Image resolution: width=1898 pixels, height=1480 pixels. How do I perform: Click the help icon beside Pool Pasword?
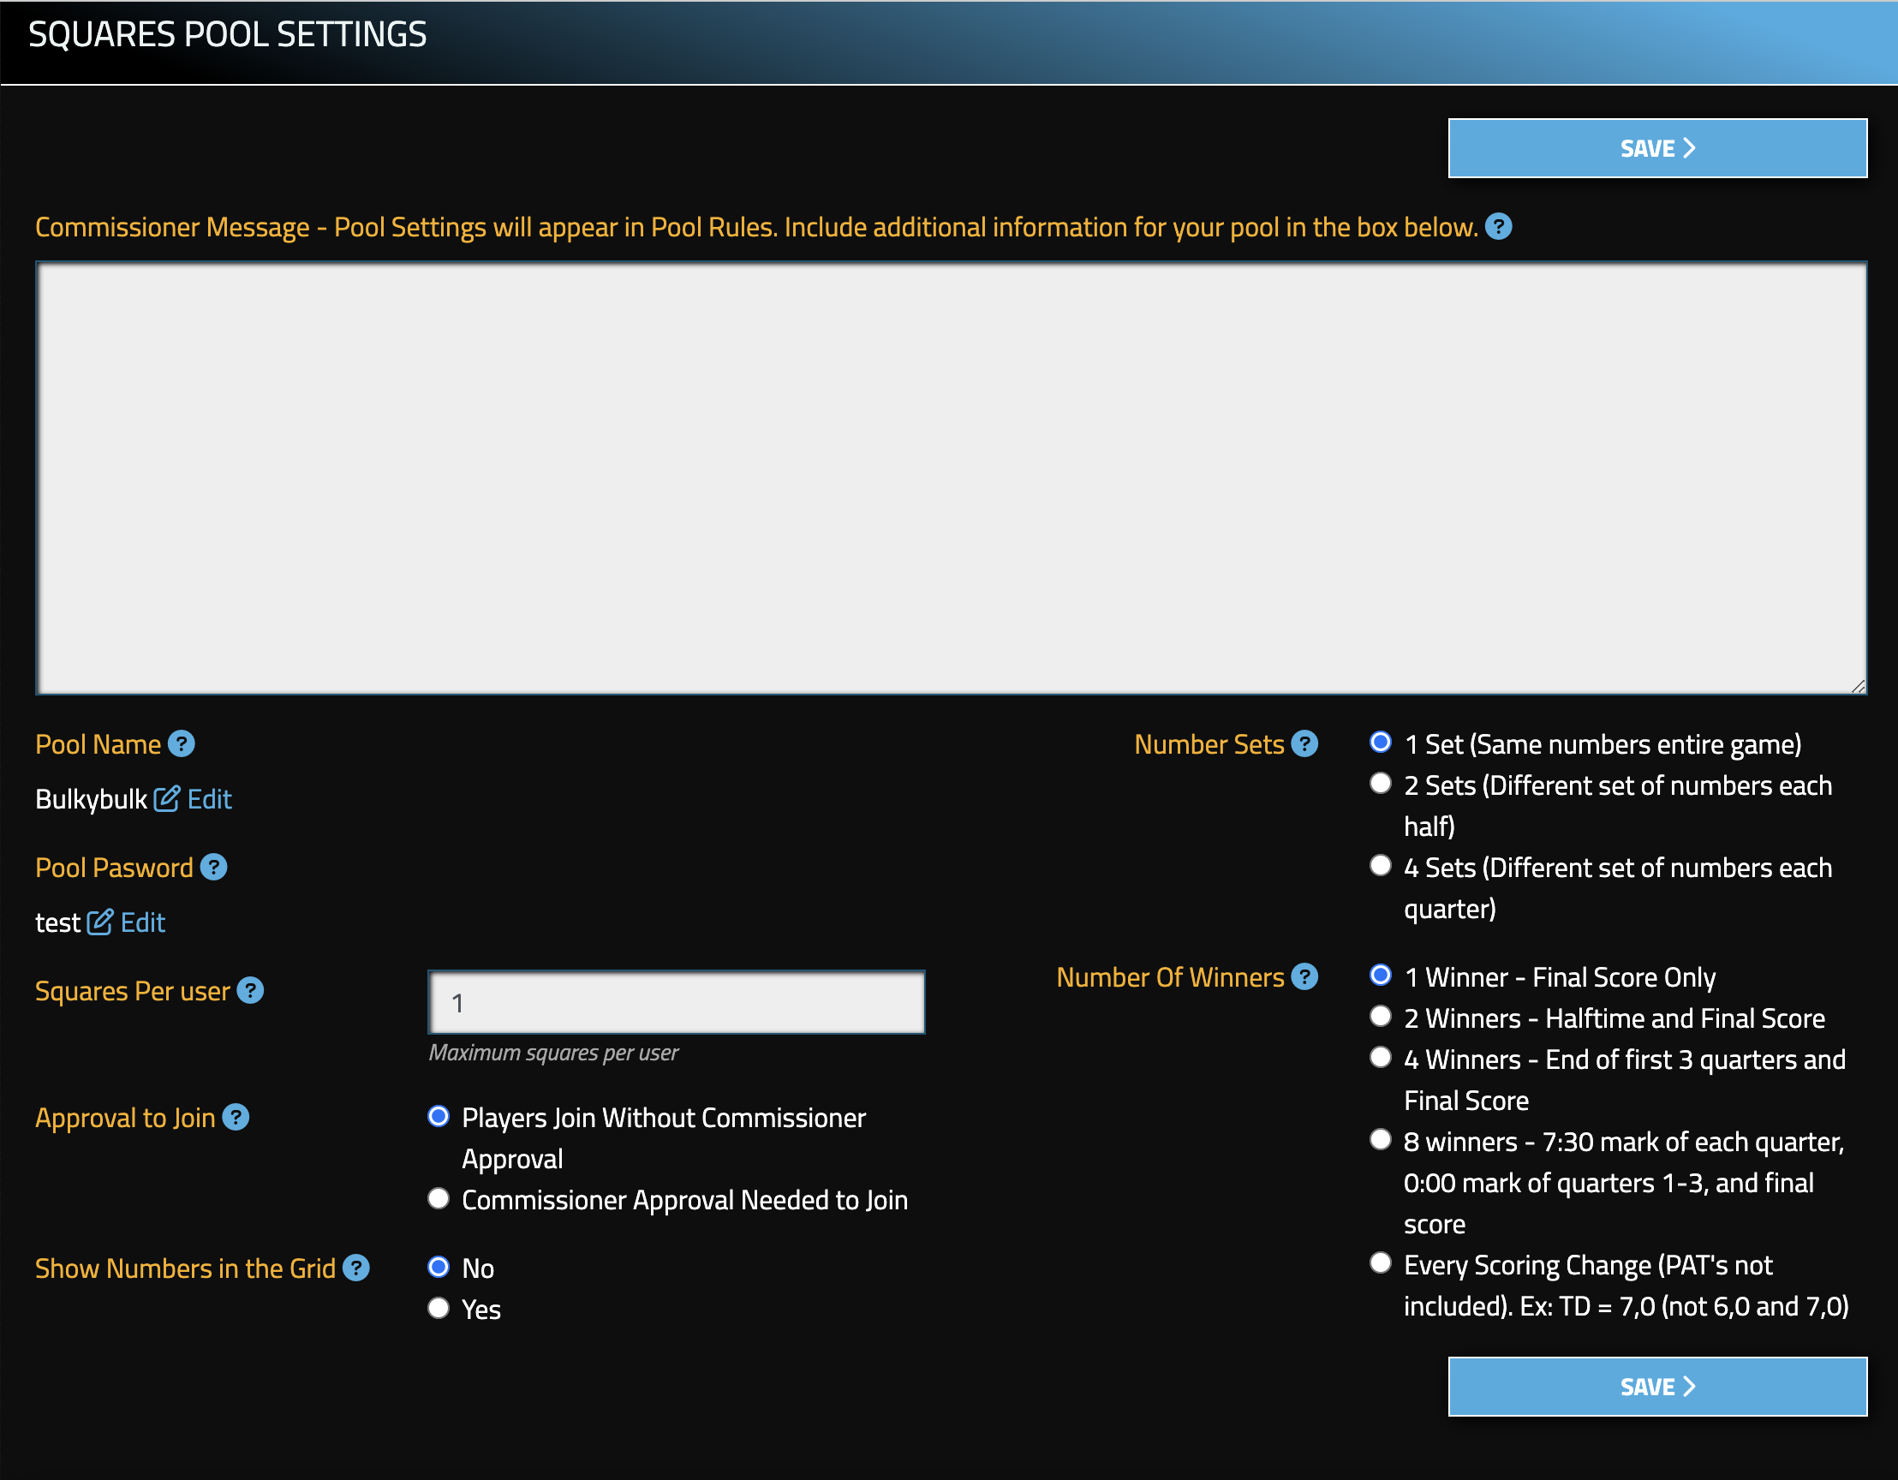(x=213, y=868)
